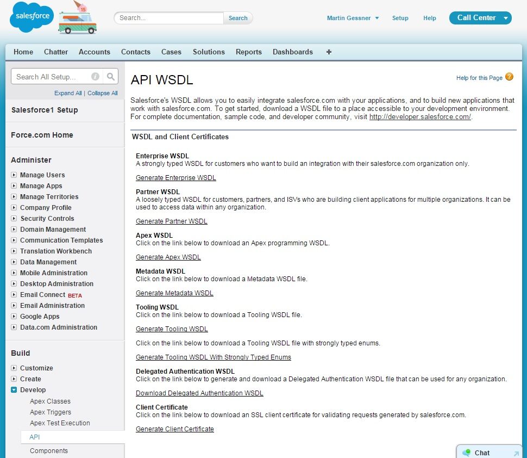Switch to the Accounts tab
Viewport: 527px width, 458px height.
(x=94, y=52)
